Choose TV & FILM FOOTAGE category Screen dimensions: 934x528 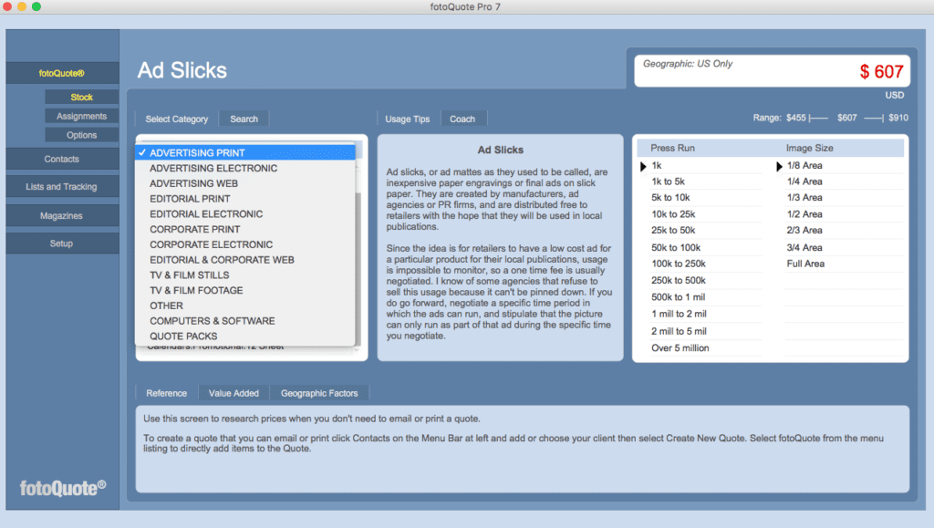[245, 291]
